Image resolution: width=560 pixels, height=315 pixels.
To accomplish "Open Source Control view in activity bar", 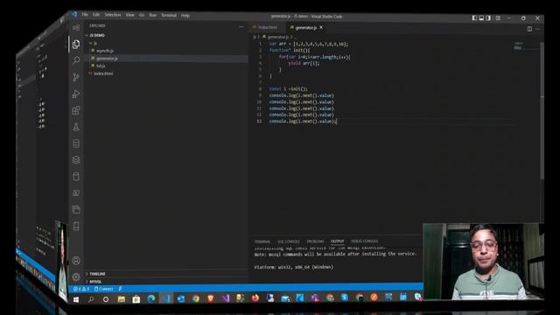I will 76,77.
